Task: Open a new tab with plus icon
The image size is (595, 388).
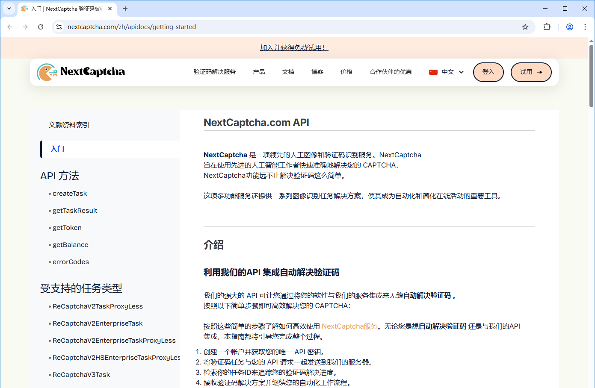Action: click(125, 9)
